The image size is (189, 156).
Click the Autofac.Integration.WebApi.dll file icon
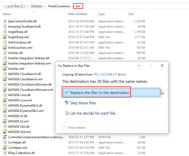[x=5, y=58]
